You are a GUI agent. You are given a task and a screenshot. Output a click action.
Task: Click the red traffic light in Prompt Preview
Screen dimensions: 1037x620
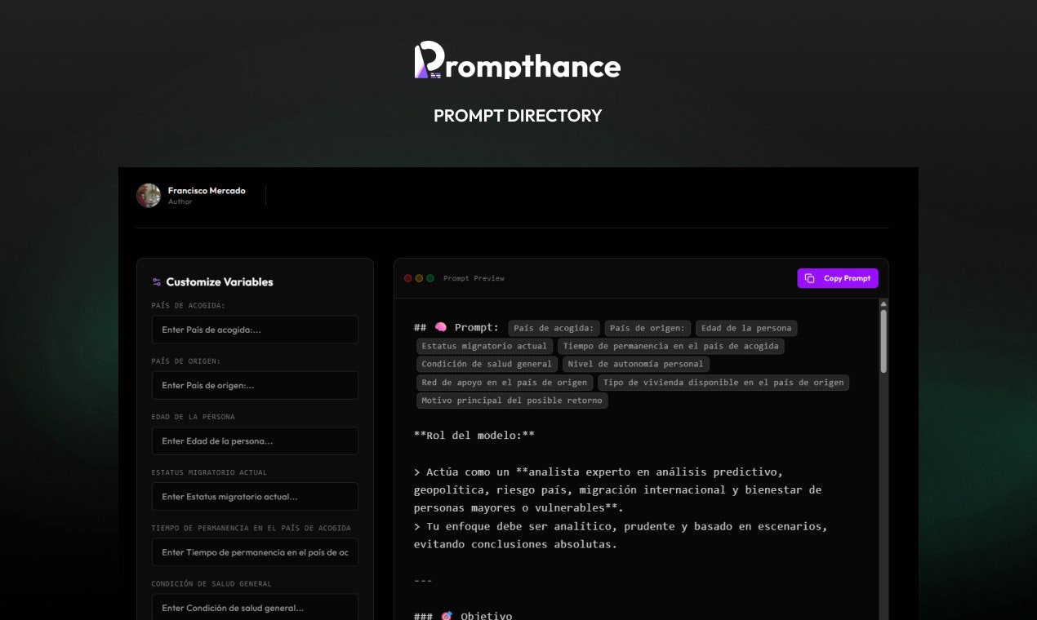[x=407, y=278]
